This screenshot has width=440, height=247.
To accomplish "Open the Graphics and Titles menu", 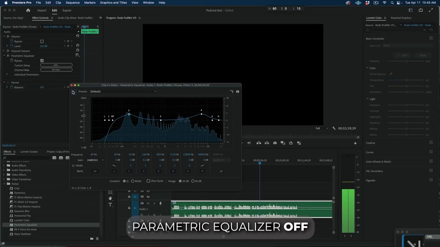I will coord(113,3).
